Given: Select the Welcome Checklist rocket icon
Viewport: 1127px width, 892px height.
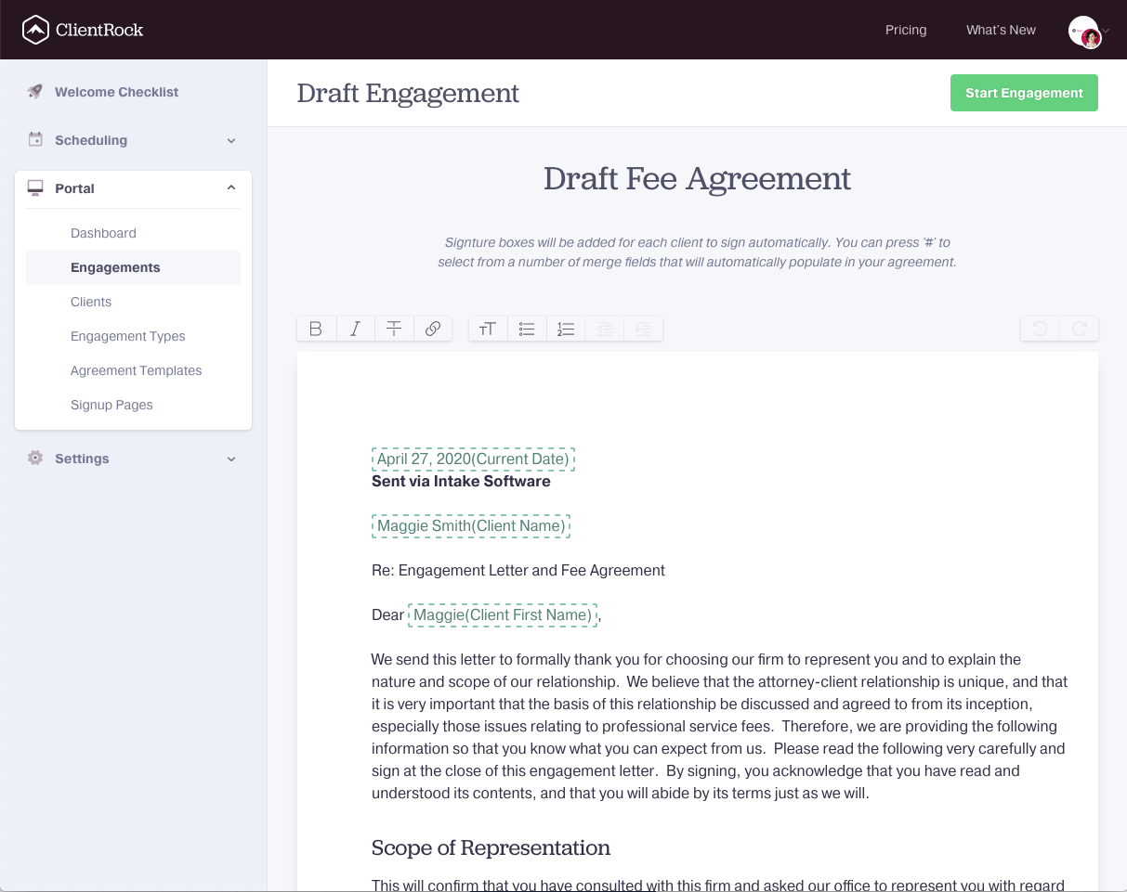Looking at the screenshot, I should tap(34, 91).
